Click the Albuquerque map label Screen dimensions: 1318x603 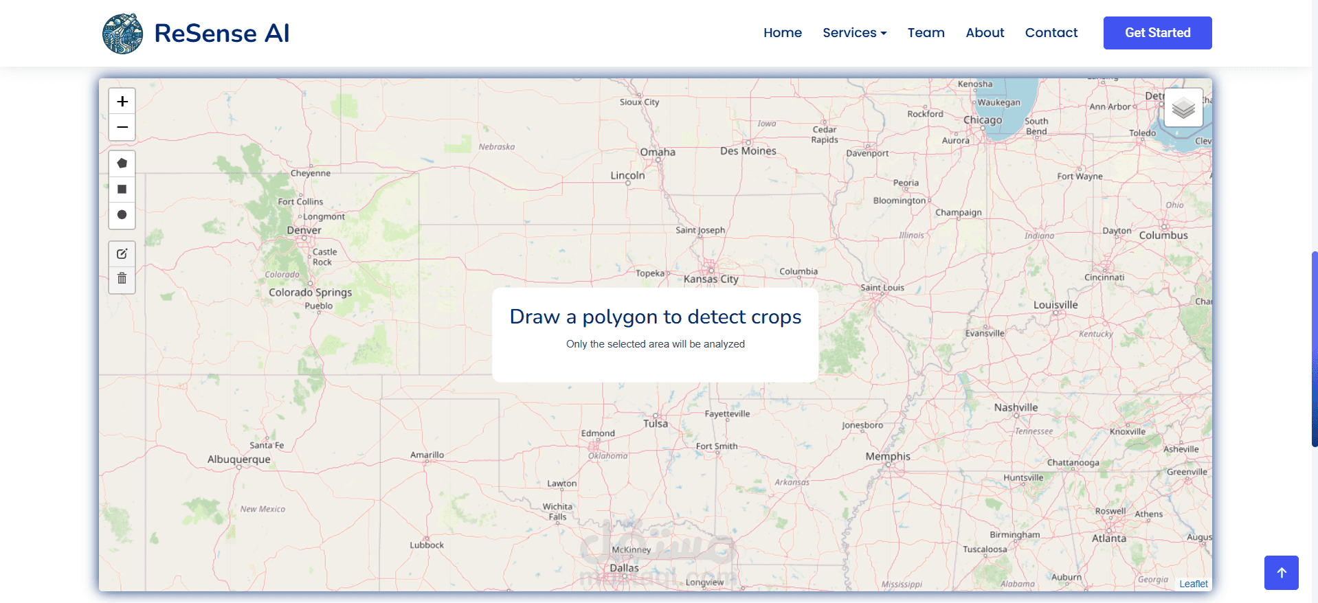tap(239, 459)
